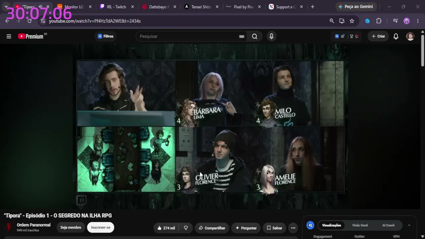Click the video player to pause
The image size is (425, 239).
tap(211, 126)
